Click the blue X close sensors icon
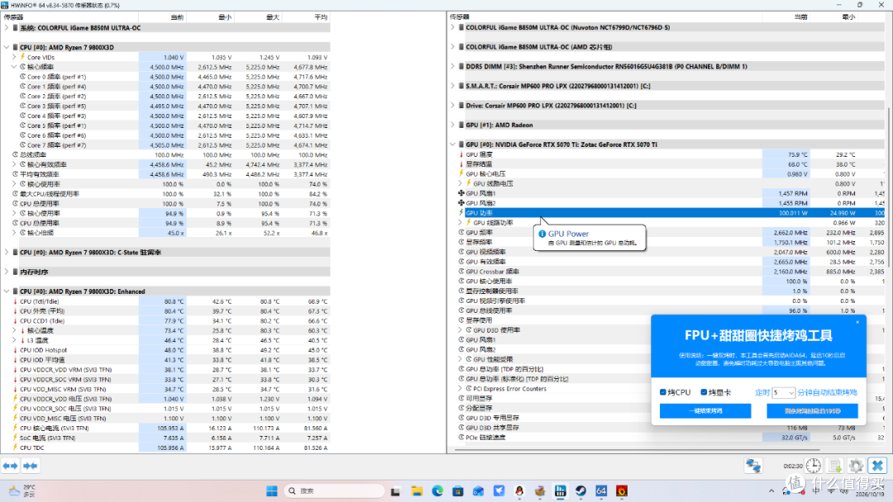Screen dimensions: 893x502 (877, 466)
